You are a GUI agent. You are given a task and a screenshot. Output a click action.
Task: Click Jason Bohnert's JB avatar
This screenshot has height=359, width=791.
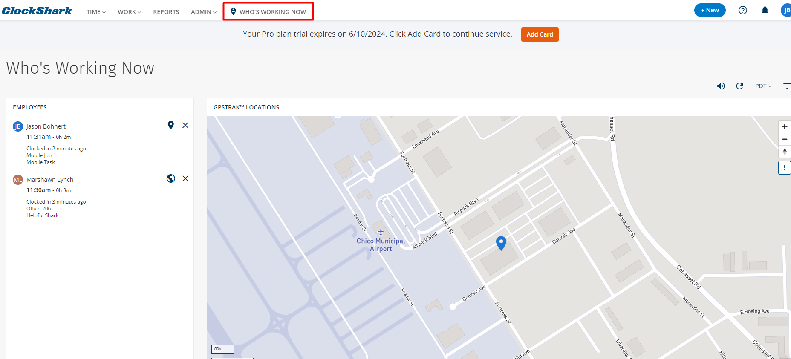[18, 126]
